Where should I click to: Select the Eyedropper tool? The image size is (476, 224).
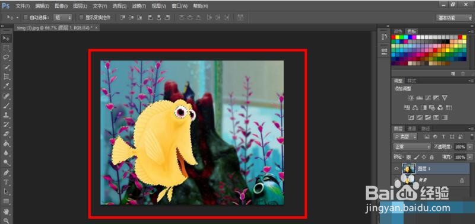point(6,87)
